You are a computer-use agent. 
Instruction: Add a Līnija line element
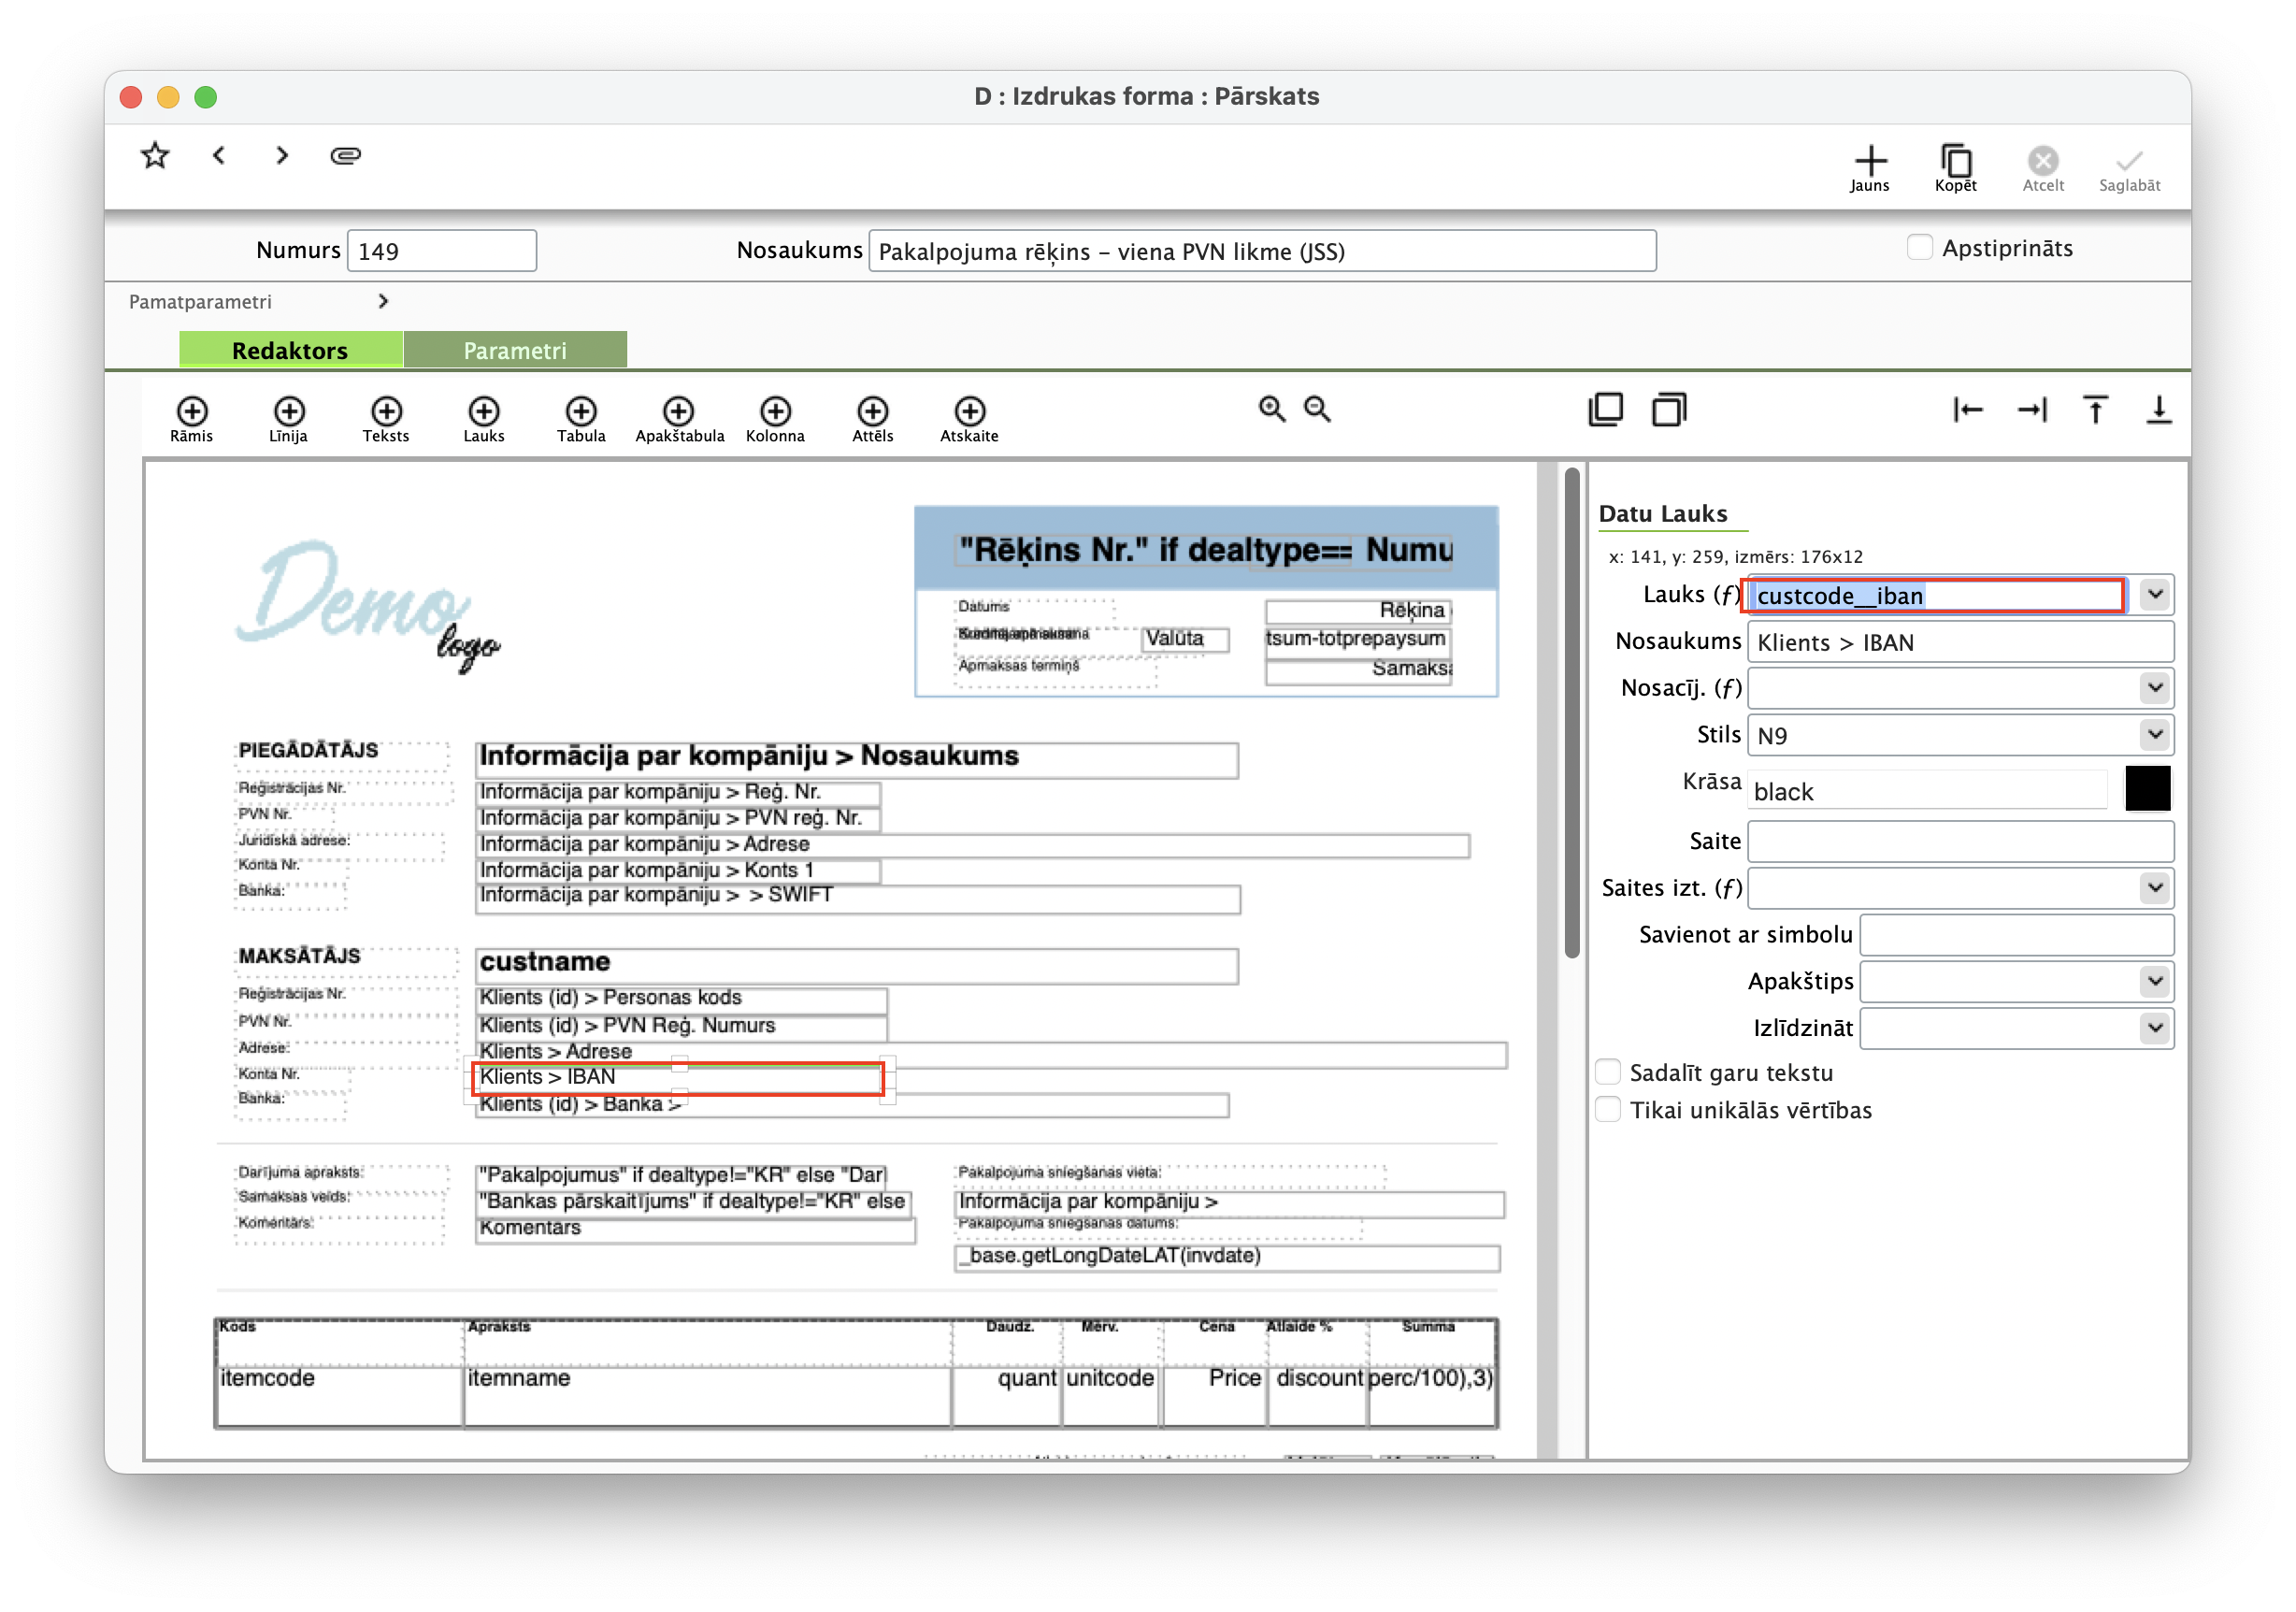pyautogui.click(x=288, y=419)
